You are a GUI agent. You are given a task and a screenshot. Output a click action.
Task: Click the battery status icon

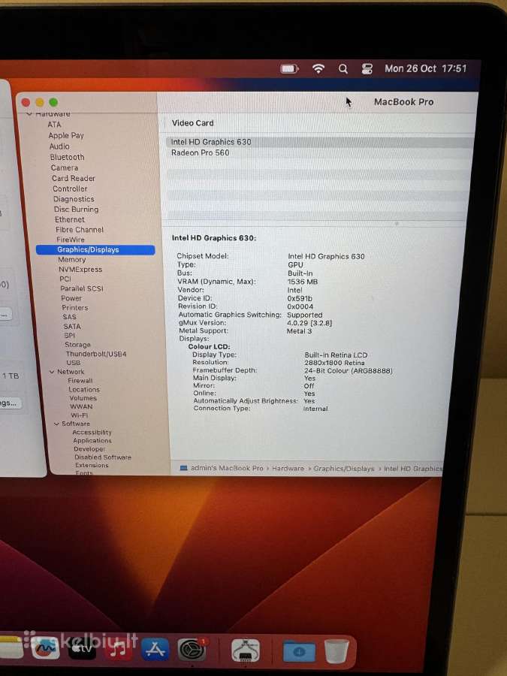(289, 69)
